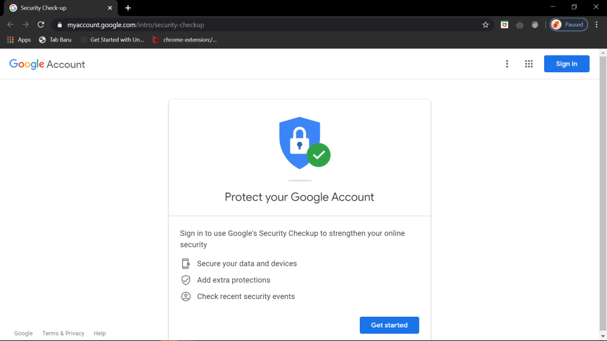Open the Get Started with Un... bookmark

point(112,40)
